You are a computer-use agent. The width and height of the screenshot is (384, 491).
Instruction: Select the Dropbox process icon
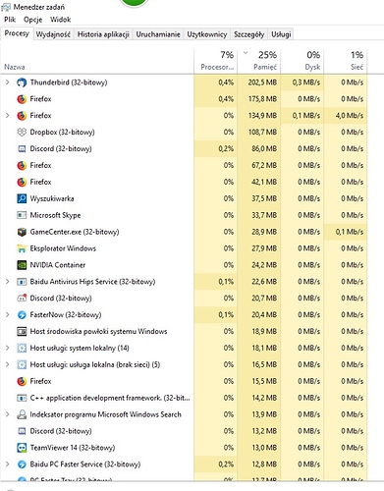click(22, 133)
